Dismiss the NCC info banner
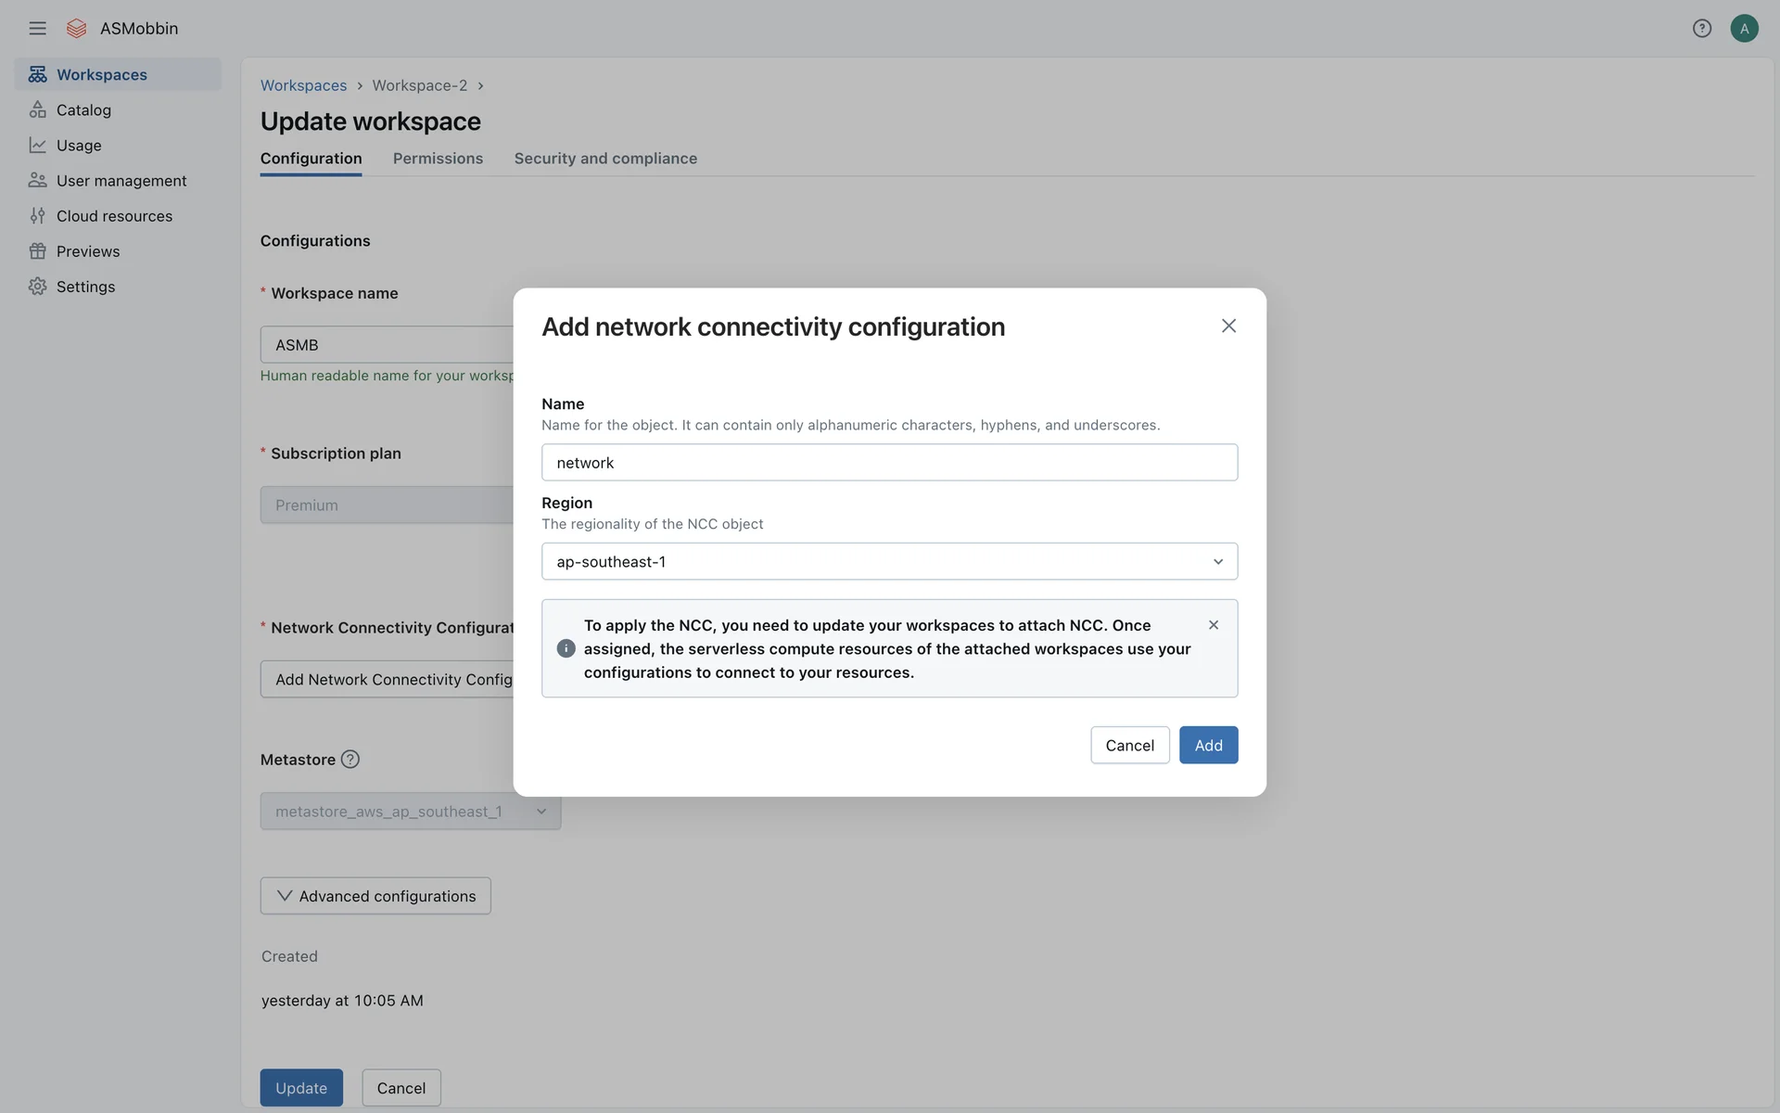Image resolution: width=1780 pixels, height=1113 pixels. click(x=1213, y=625)
